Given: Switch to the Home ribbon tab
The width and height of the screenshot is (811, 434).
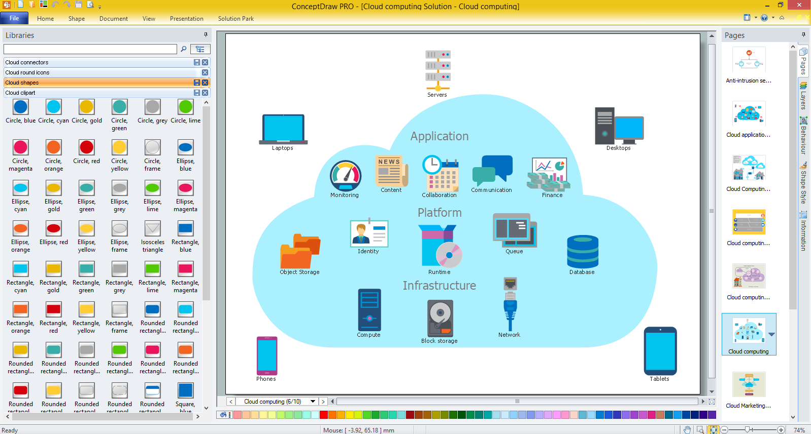Looking at the screenshot, I should coord(45,19).
